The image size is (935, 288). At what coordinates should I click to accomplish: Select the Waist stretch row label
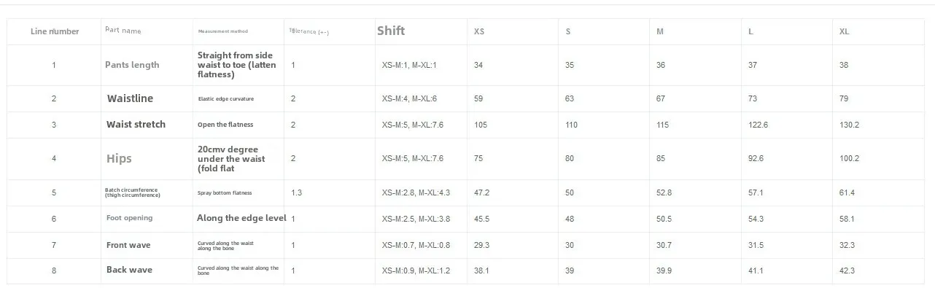point(136,125)
